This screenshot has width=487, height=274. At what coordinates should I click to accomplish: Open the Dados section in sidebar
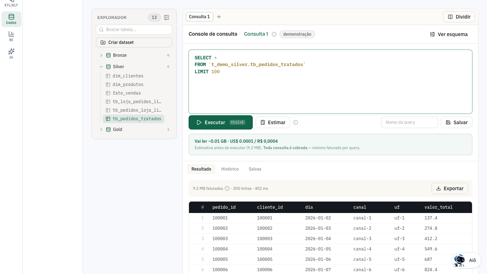(x=11, y=19)
